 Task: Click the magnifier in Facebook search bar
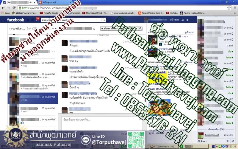[x=104, y=20]
